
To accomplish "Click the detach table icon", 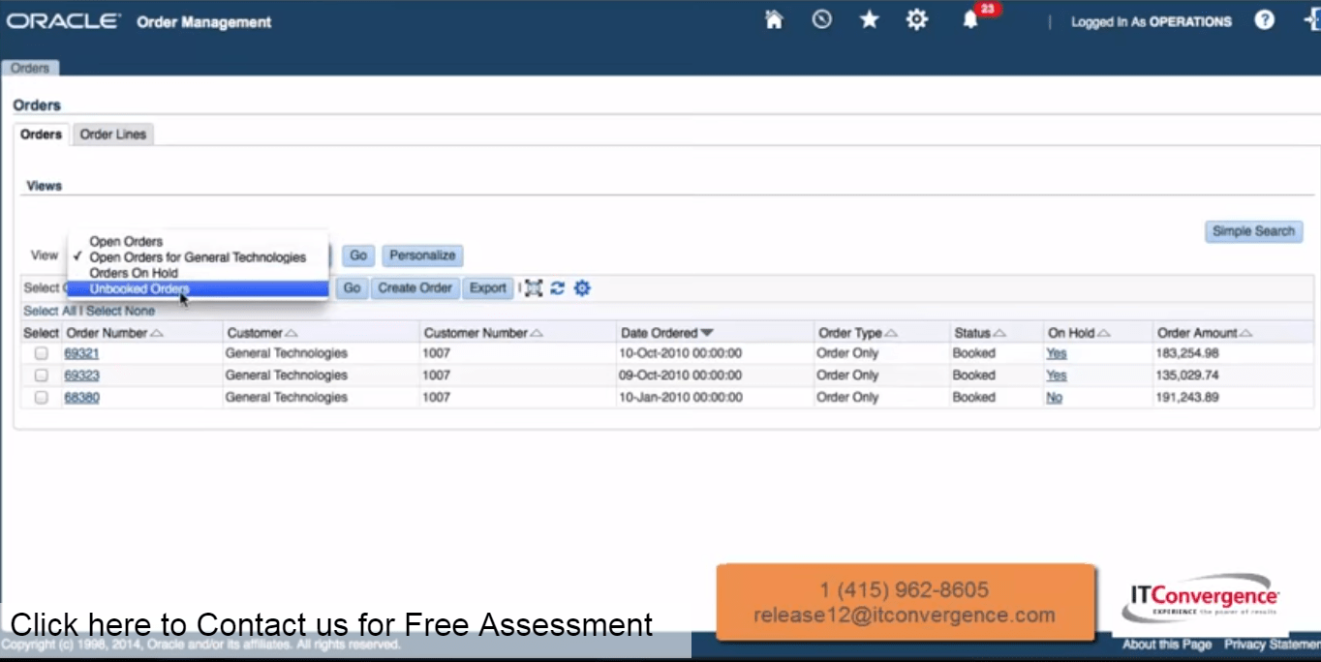I will coord(534,288).
